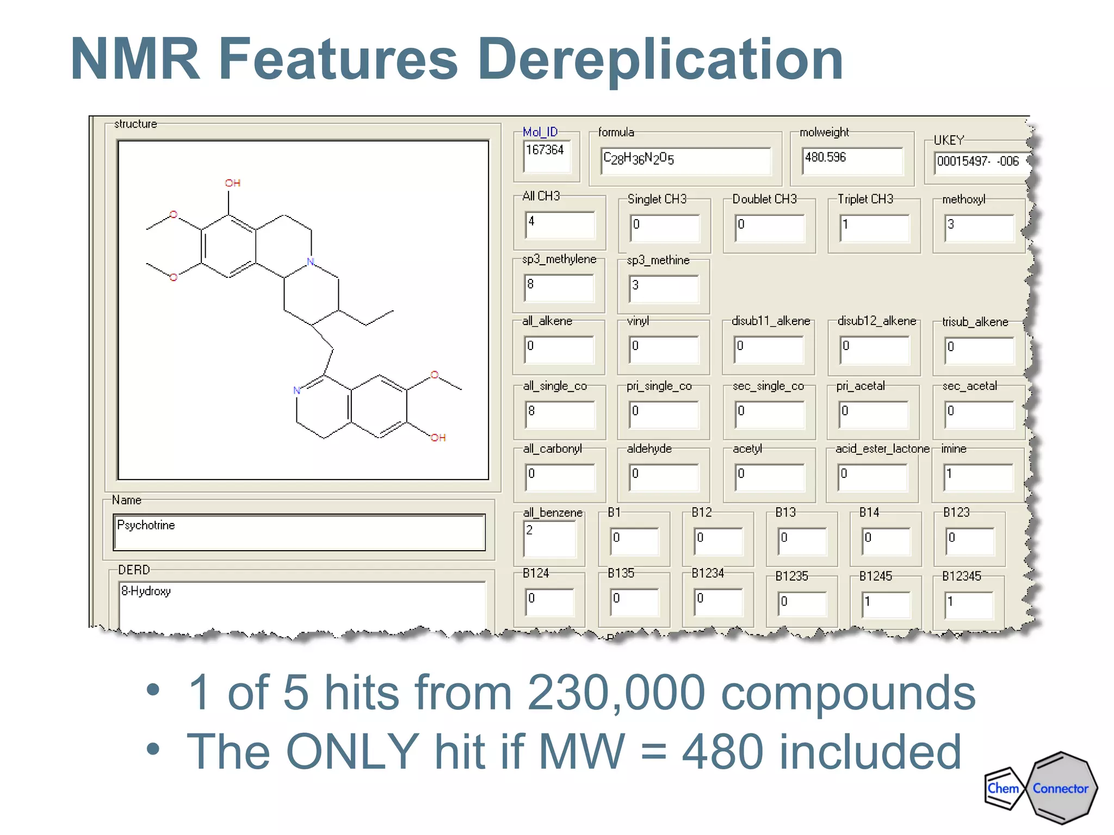This screenshot has width=1114, height=835.
Task: Click the sp3_methylene value field
Action: coord(559,288)
